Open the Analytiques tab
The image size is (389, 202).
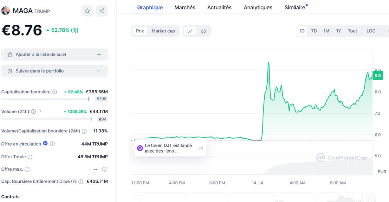(x=258, y=7)
